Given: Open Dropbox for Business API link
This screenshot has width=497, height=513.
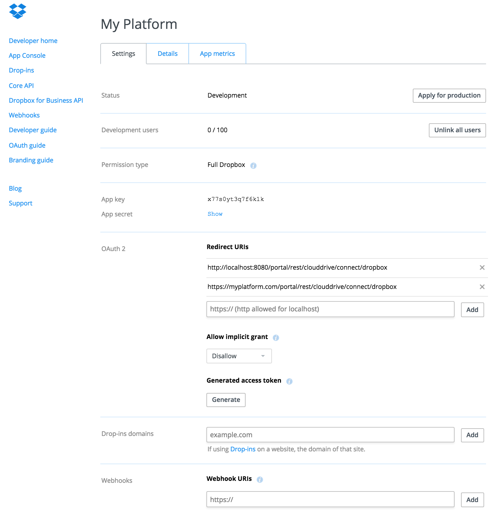Looking at the screenshot, I should coord(46,100).
